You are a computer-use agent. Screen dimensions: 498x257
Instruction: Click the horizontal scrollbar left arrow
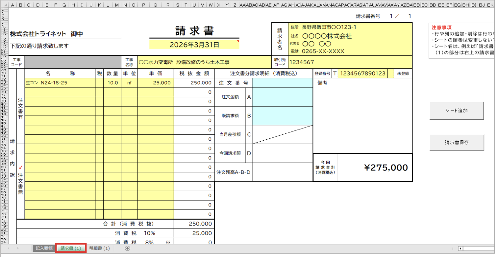click(461, 248)
